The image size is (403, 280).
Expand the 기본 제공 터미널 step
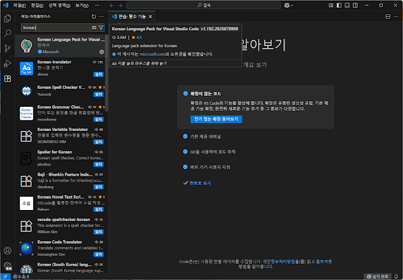tap(205, 136)
